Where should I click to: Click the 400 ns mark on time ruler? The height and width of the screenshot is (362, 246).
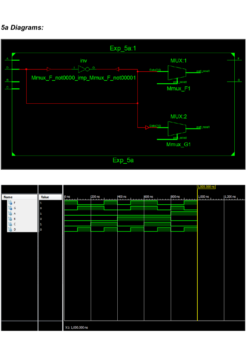pyautogui.click(x=122, y=197)
